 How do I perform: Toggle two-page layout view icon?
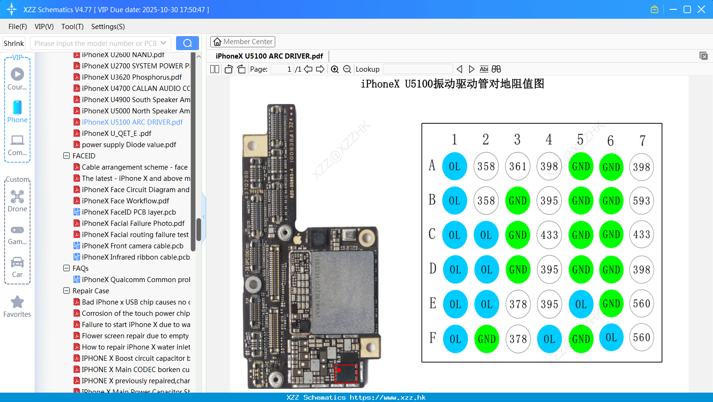click(x=214, y=69)
